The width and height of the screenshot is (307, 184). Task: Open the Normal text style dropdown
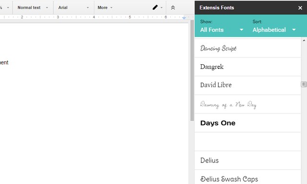click(x=33, y=8)
